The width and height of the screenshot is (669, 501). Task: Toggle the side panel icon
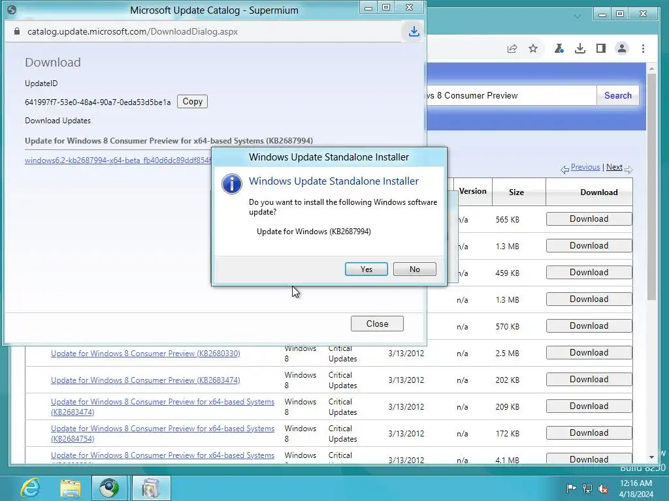pyautogui.click(x=601, y=48)
